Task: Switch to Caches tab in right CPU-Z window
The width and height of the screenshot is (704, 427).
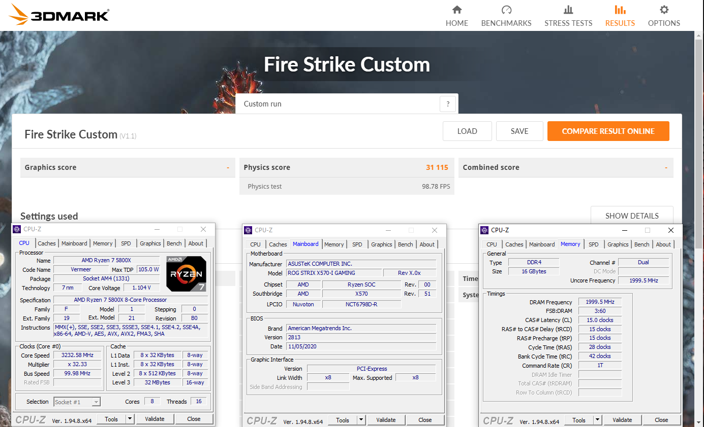Action: pos(514,244)
